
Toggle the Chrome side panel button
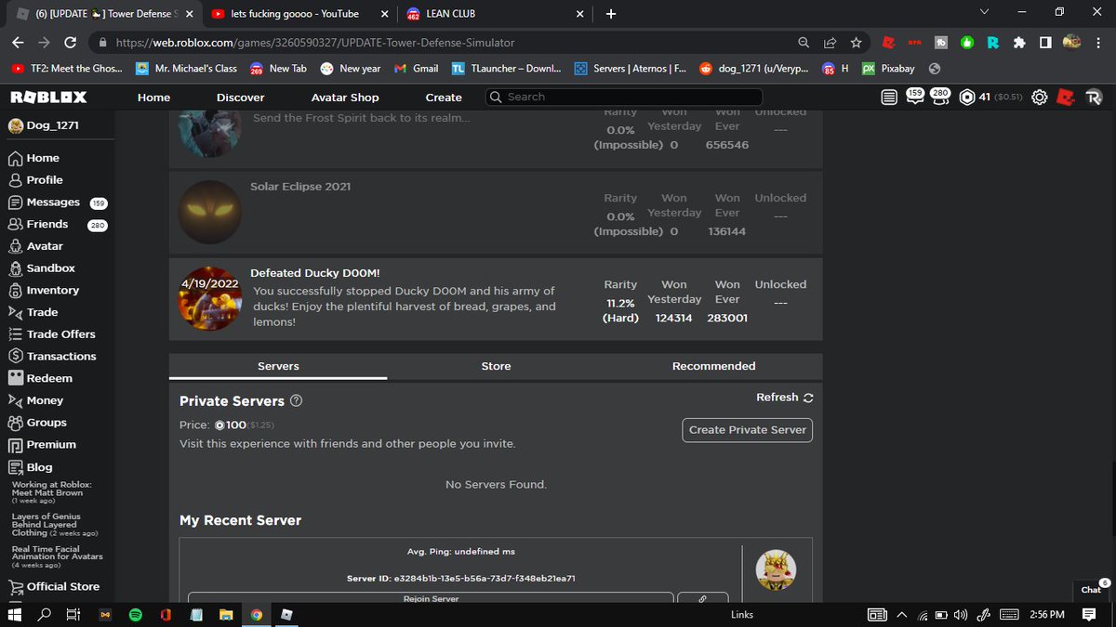1045,43
